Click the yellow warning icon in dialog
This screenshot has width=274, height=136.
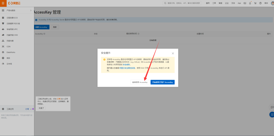click(104, 60)
